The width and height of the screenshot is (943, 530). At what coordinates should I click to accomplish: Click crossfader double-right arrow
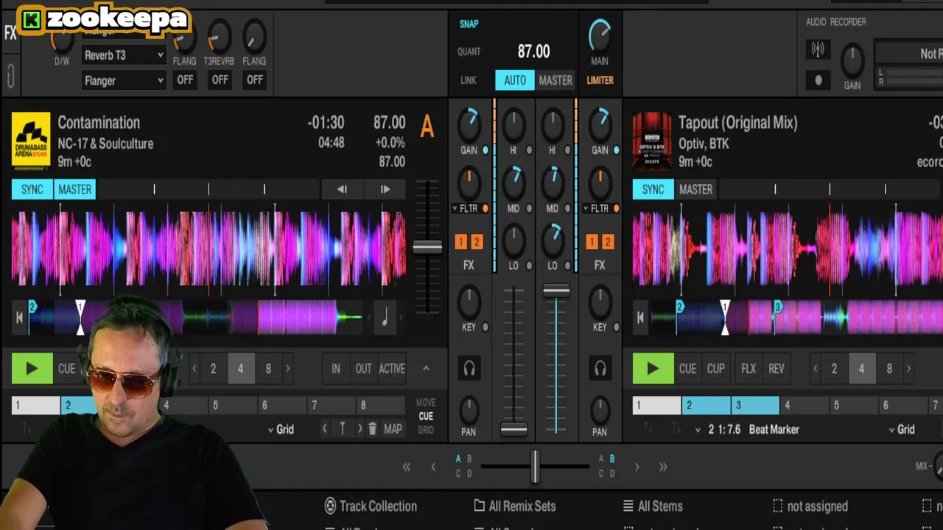click(x=663, y=467)
